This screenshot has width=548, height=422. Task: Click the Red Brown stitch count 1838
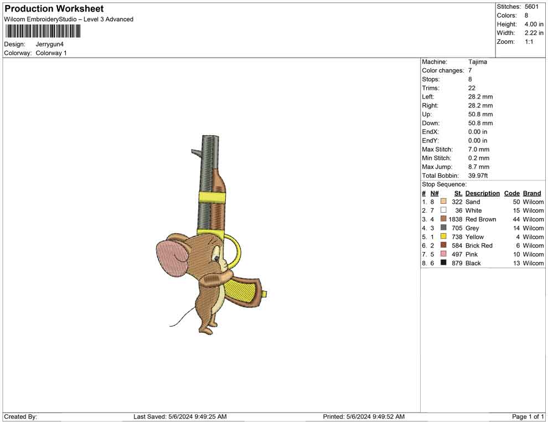coord(455,219)
